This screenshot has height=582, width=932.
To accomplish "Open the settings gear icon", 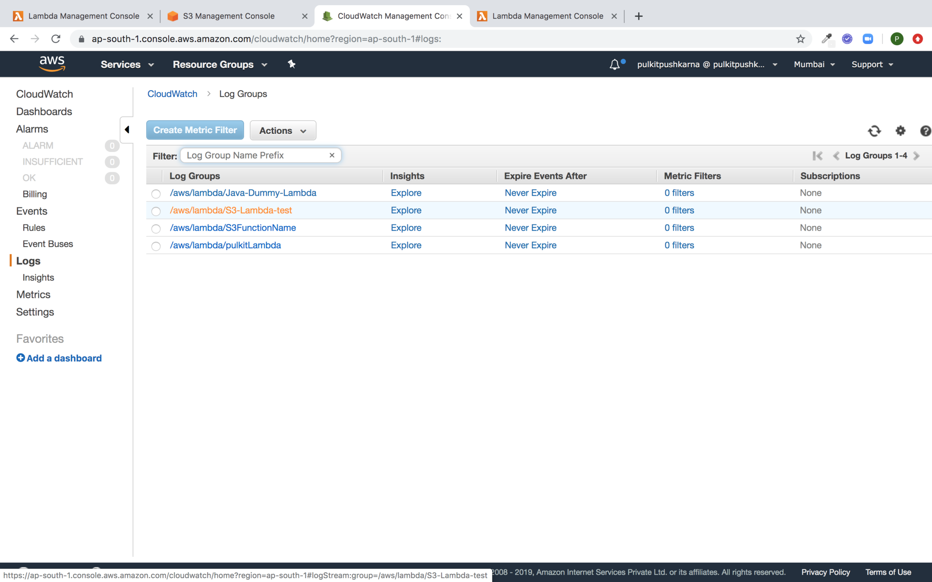I will [900, 131].
